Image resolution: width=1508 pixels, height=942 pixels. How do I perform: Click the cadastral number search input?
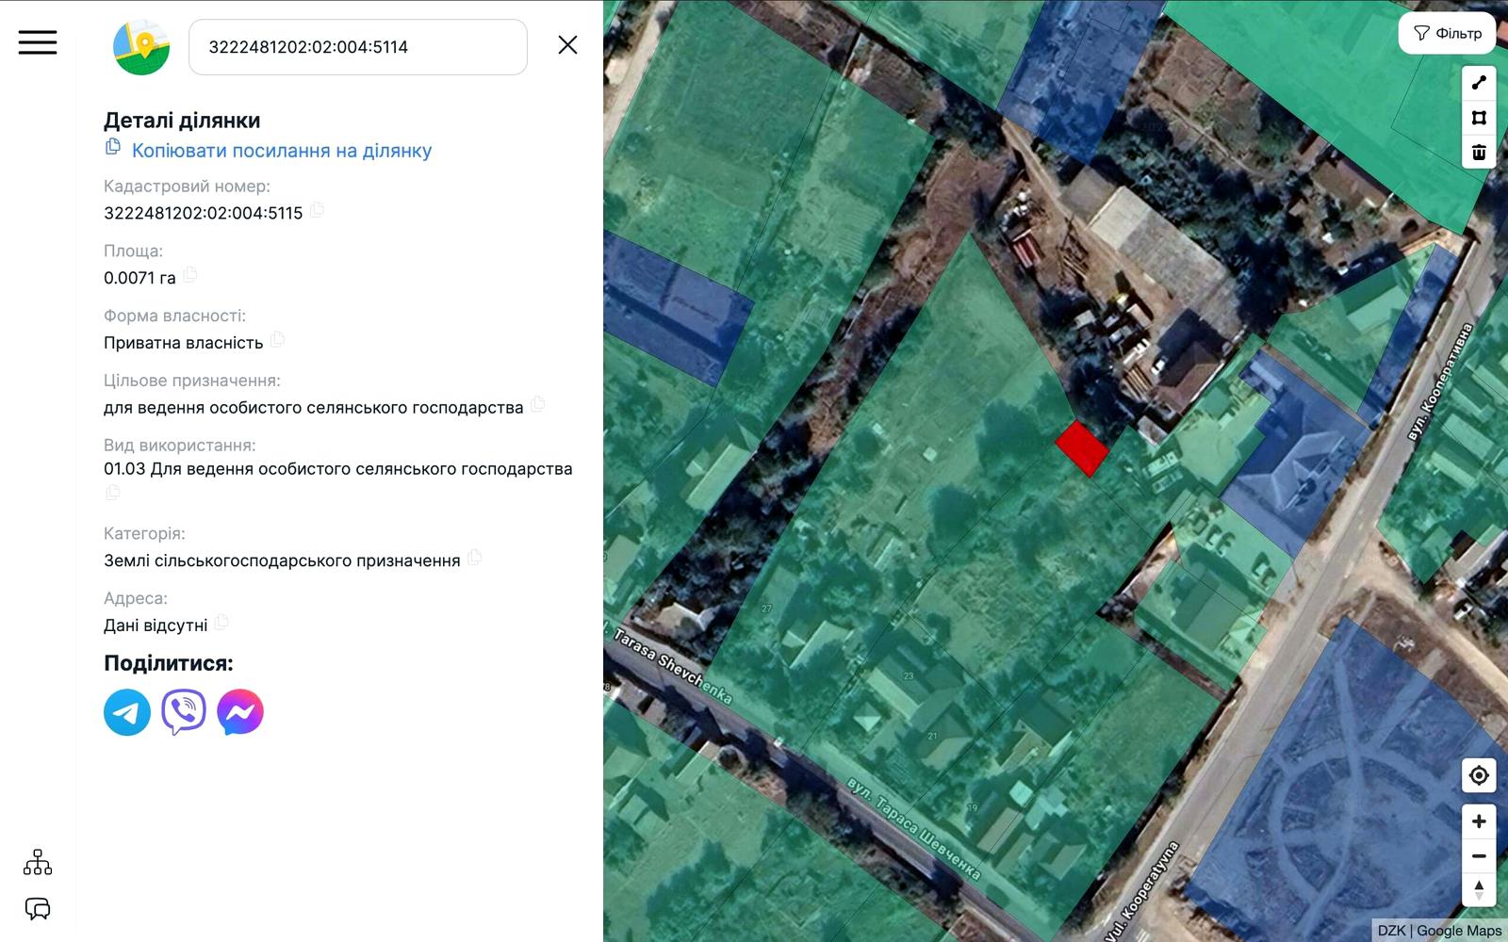pyautogui.click(x=358, y=47)
